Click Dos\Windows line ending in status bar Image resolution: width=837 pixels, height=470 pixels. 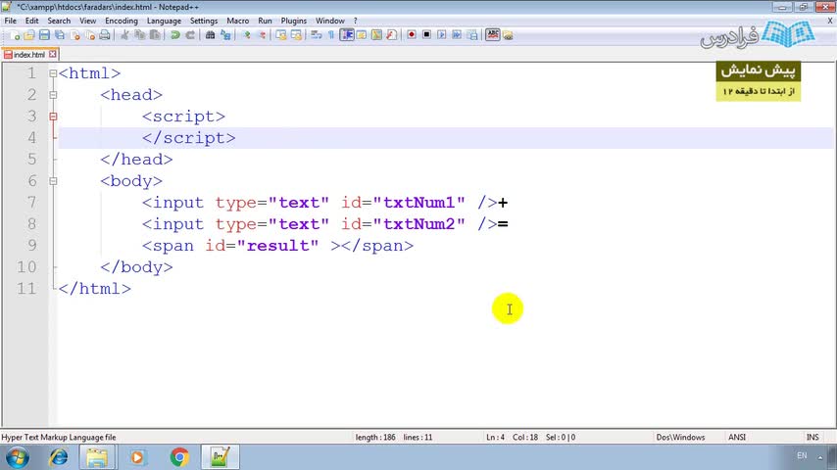click(x=680, y=437)
